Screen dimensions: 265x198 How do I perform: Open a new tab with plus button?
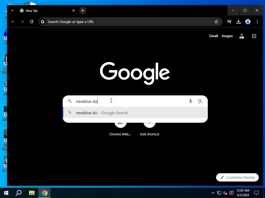point(83,11)
